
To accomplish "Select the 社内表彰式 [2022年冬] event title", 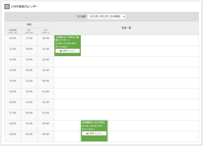I will pos(93,123).
